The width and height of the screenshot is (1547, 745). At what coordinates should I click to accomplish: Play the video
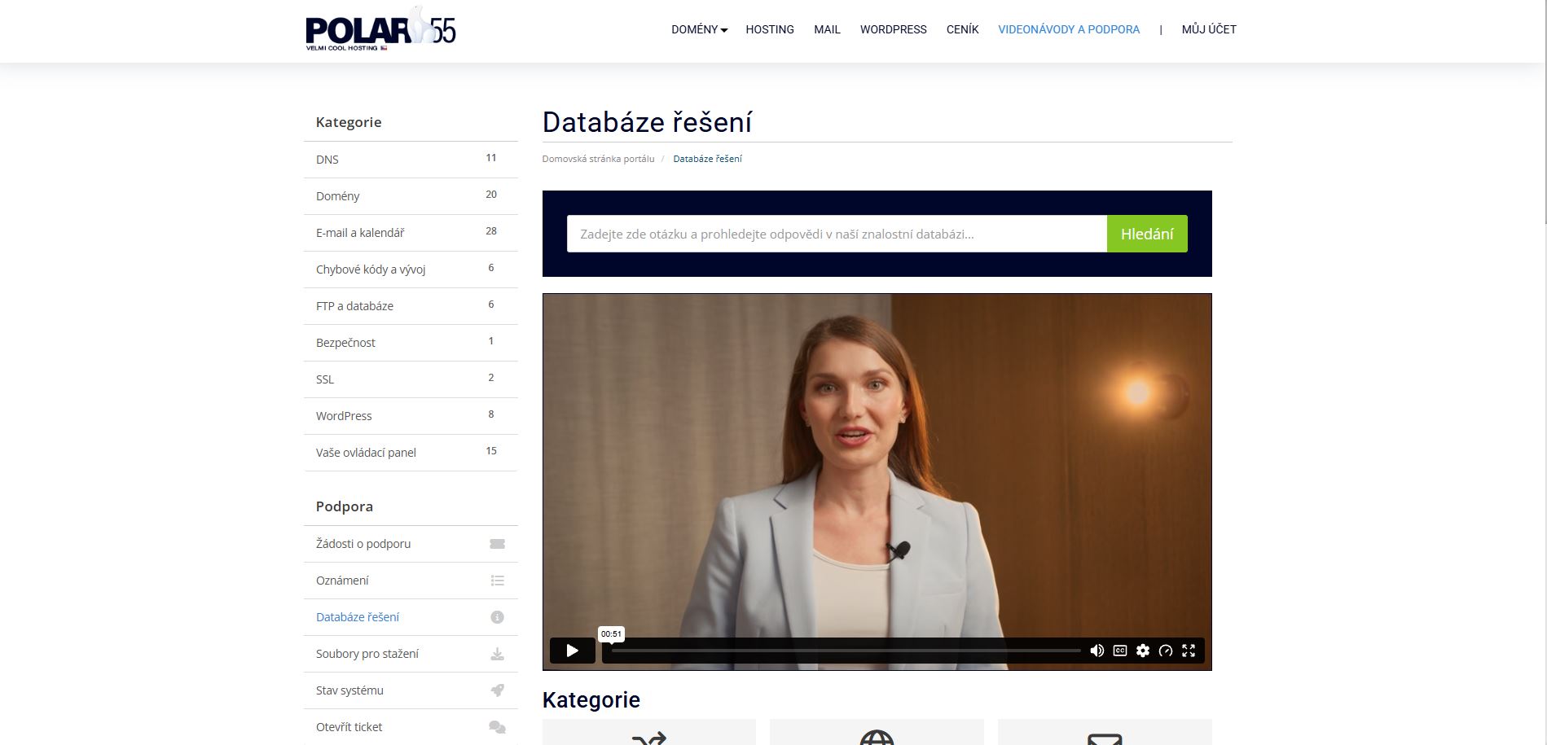[572, 651]
